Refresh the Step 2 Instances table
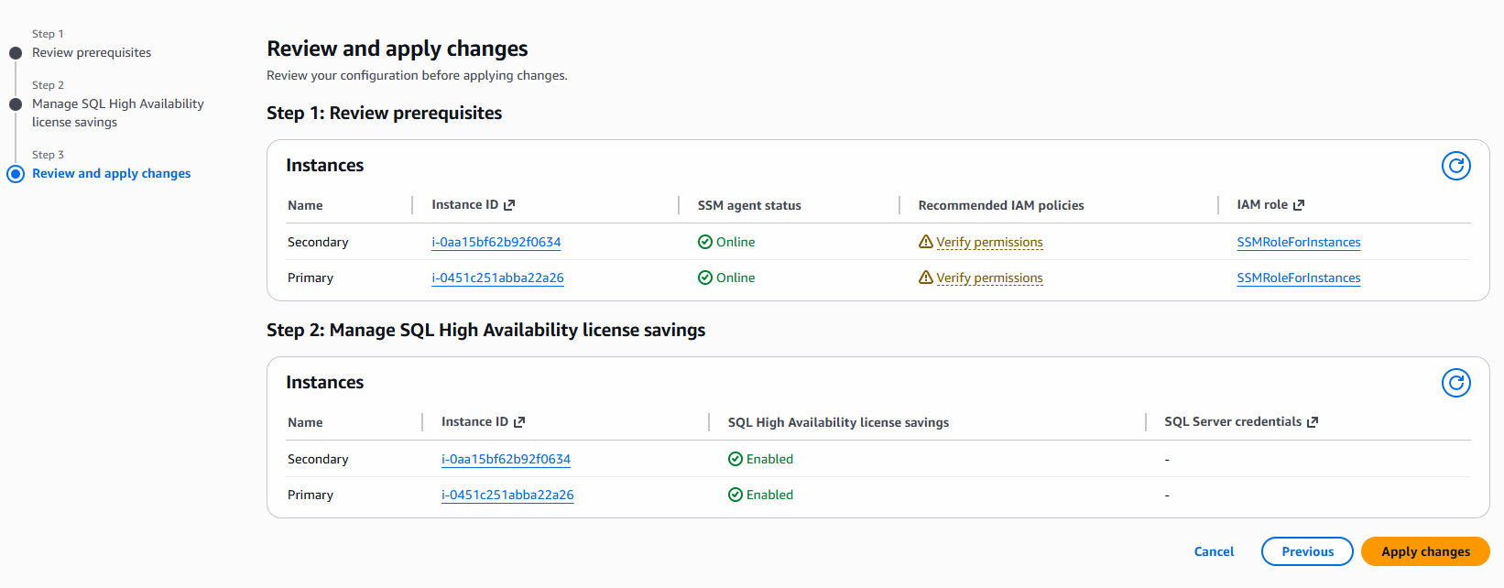 (x=1455, y=383)
